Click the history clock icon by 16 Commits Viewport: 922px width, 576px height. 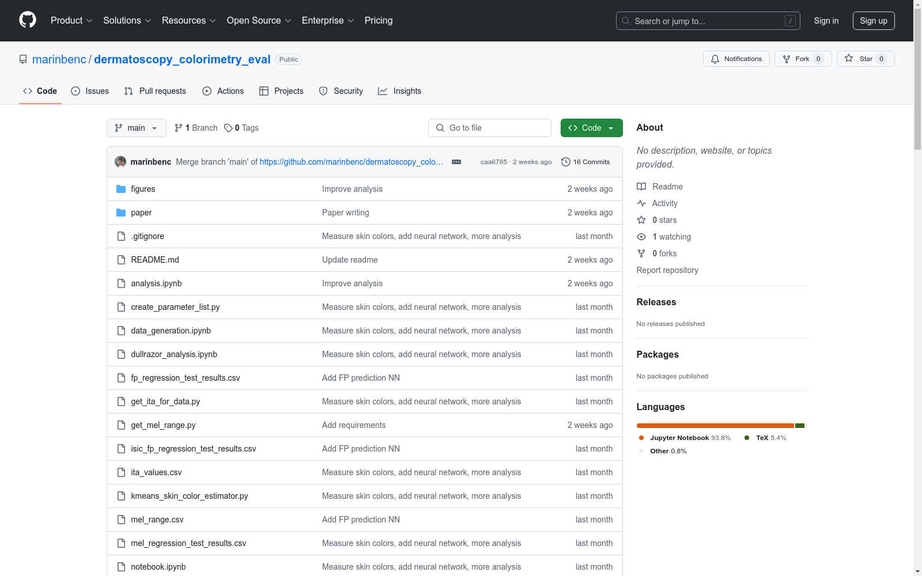click(566, 162)
